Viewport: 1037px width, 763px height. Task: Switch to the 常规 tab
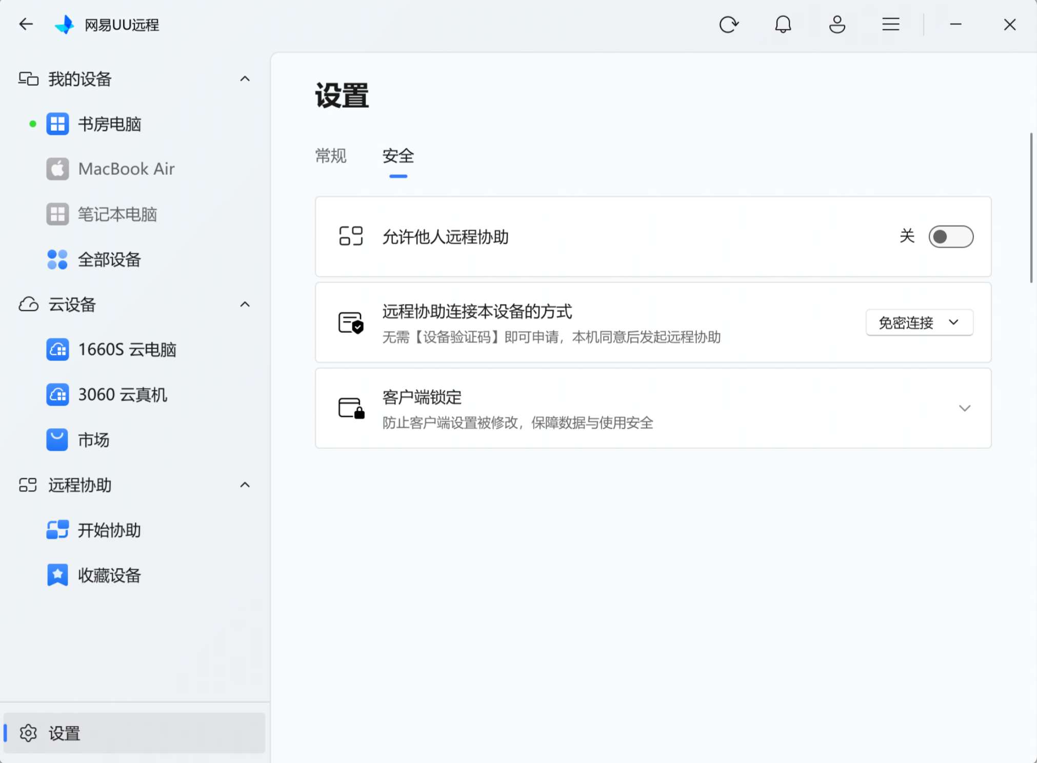click(331, 156)
